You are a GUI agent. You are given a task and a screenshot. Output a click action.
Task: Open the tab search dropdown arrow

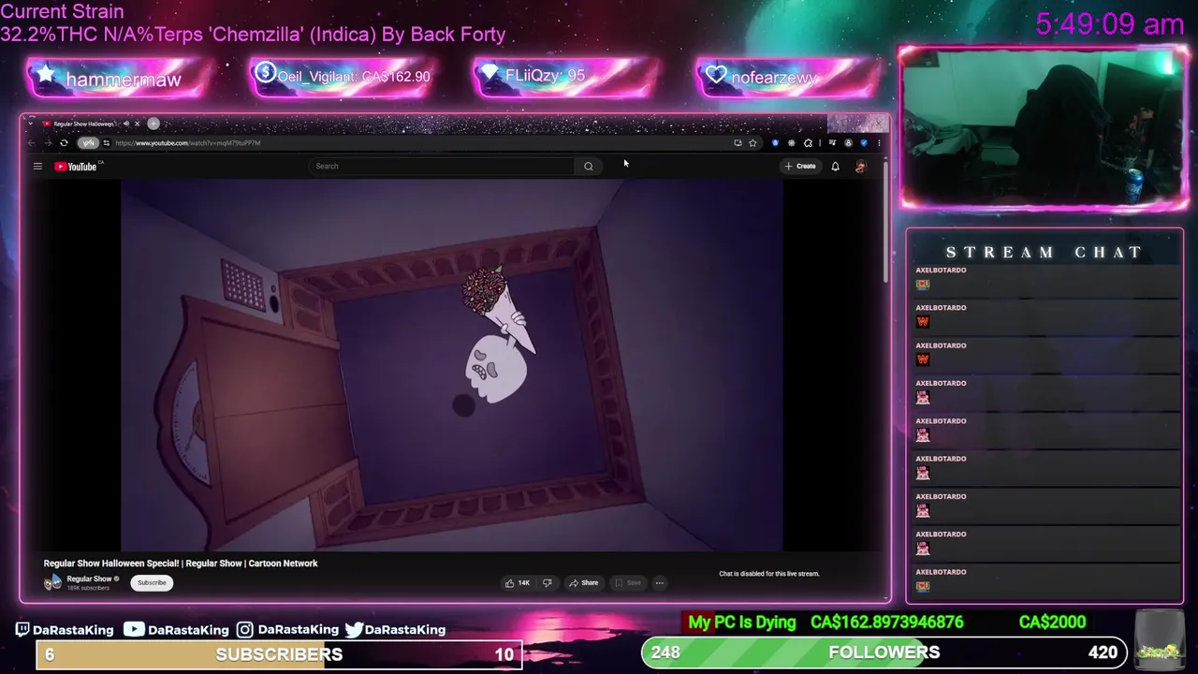(x=30, y=124)
